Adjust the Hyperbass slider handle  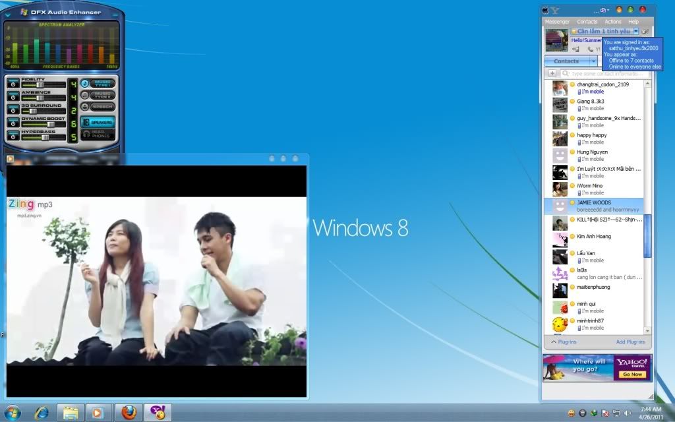(x=45, y=137)
